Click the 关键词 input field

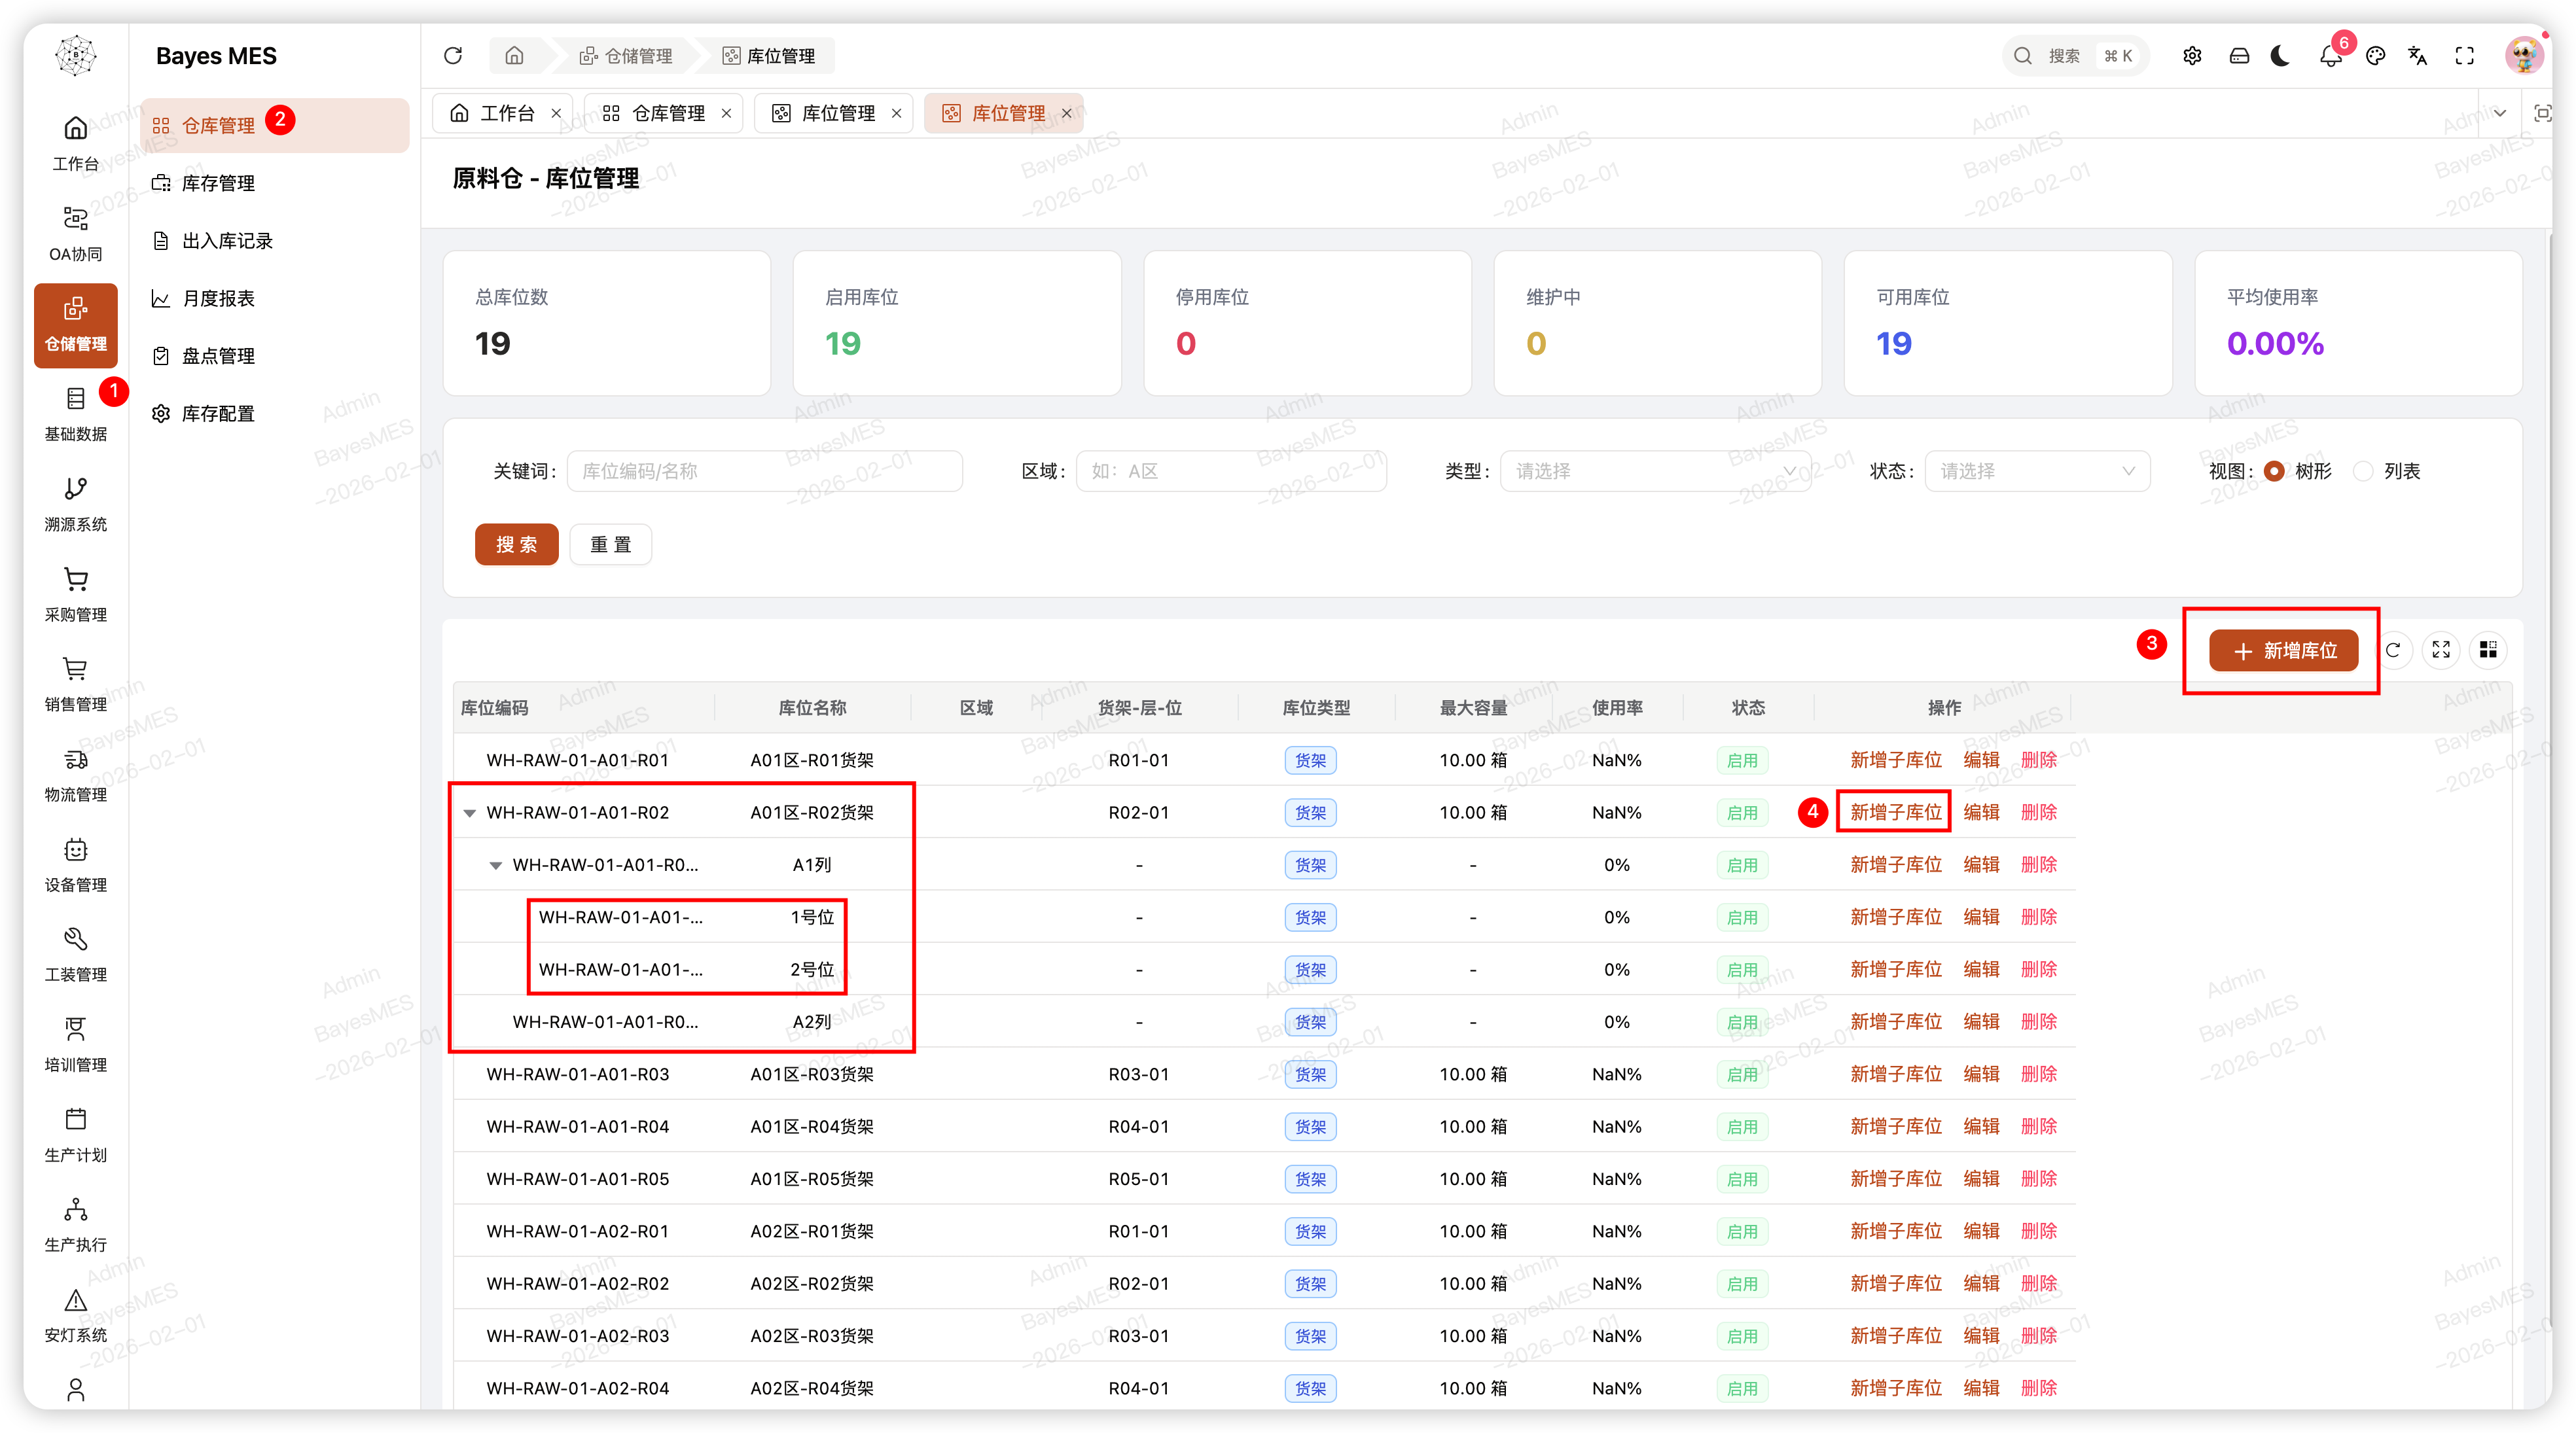tap(765, 471)
